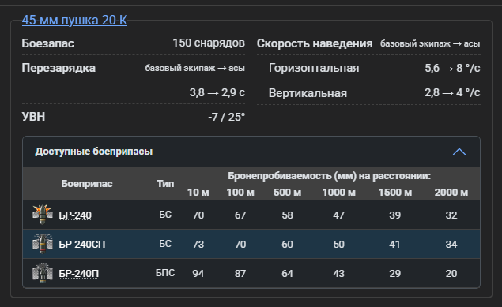Collapse the Доступные боеприпасы section chevron
This screenshot has width=502, height=307.
[x=459, y=152]
